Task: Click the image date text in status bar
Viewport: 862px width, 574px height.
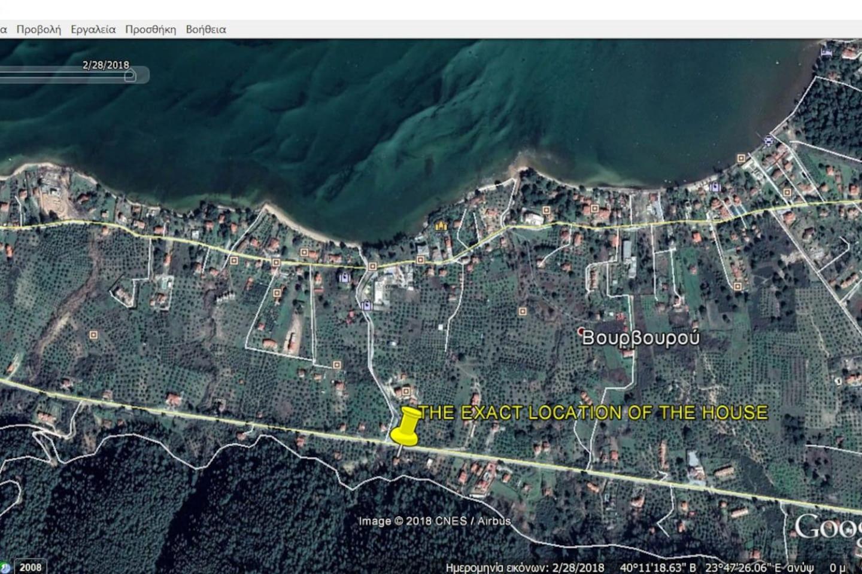Action: tap(525, 567)
